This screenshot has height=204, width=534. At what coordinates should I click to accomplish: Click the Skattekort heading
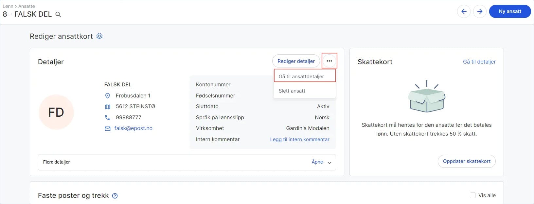point(375,62)
